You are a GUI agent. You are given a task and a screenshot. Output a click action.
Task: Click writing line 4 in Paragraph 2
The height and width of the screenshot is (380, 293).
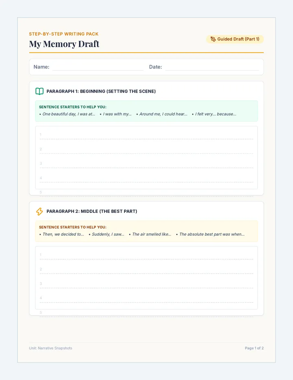point(146,298)
